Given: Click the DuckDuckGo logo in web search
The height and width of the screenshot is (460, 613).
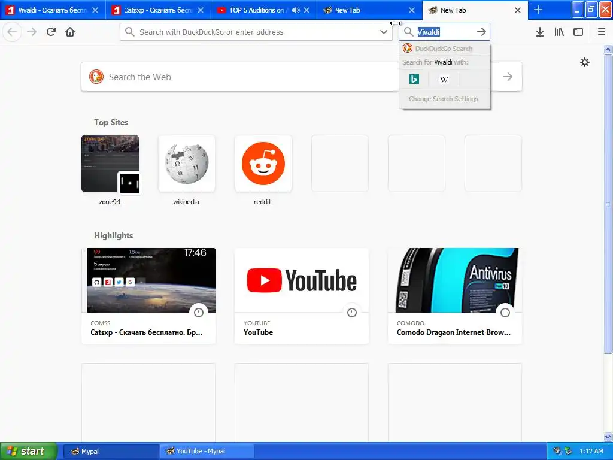Looking at the screenshot, I should coord(96,77).
